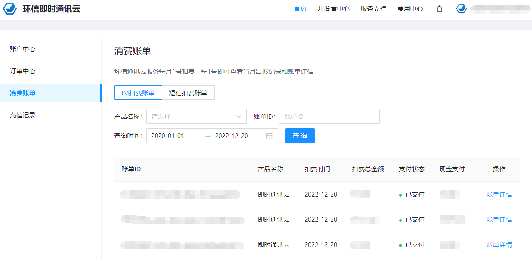Open 开发者中心 menu
This screenshot has width=532, height=259.
[333, 9]
